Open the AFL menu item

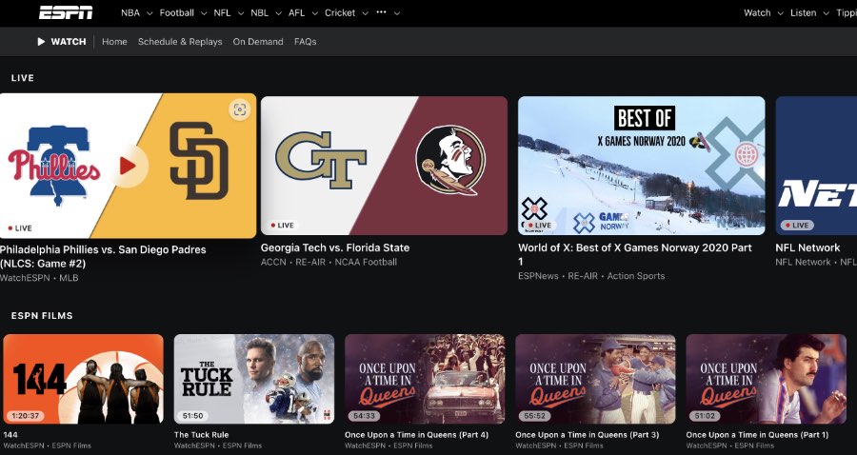(x=296, y=12)
